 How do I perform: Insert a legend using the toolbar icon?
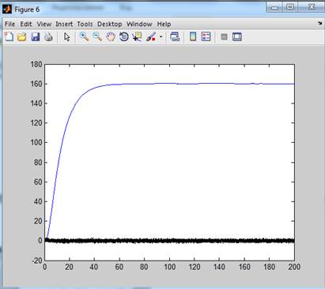point(206,37)
